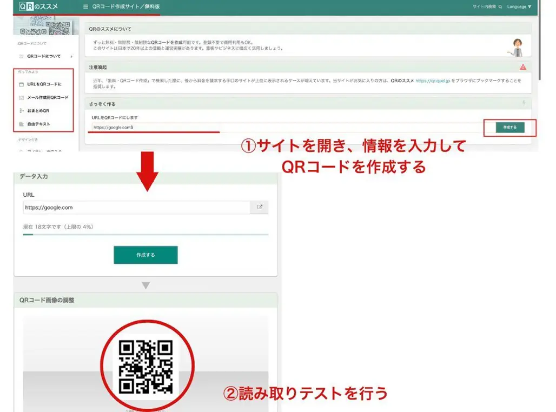The height and width of the screenshot is (412, 556).
Task: Click the 現在 18文字です character count text
Action: [x=58, y=227]
